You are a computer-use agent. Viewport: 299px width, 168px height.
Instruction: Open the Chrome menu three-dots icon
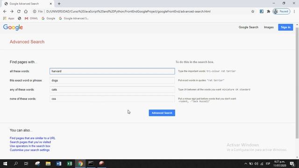tap(294, 11)
